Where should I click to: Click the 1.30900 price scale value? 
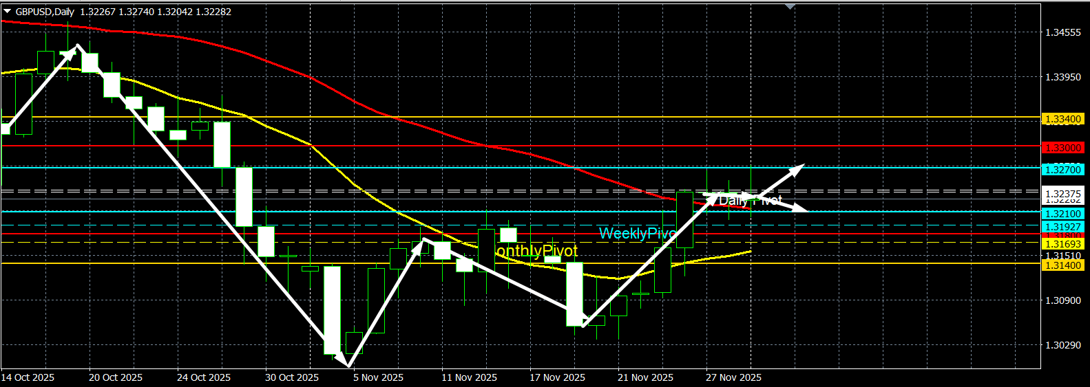[x=1063, y=300]
